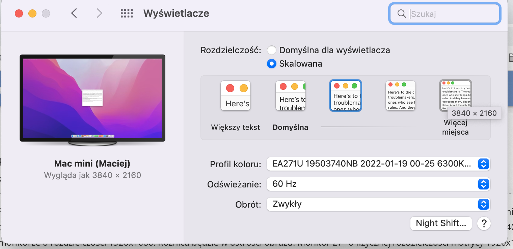Select the largest text scaling thumbnail
The width and height of the screenshot is (513, 249).
tap(236, 96)
